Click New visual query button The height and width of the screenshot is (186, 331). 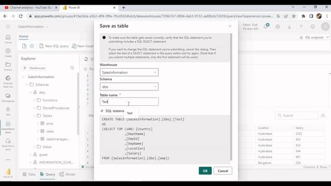point(83,46)
